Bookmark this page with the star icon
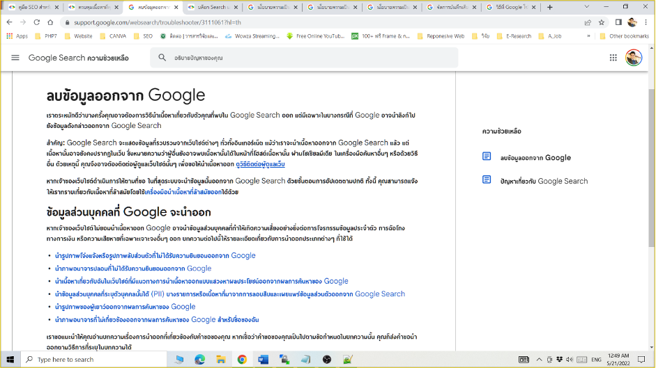The width and height of the screenshot is (656, 368). point(602,22)
